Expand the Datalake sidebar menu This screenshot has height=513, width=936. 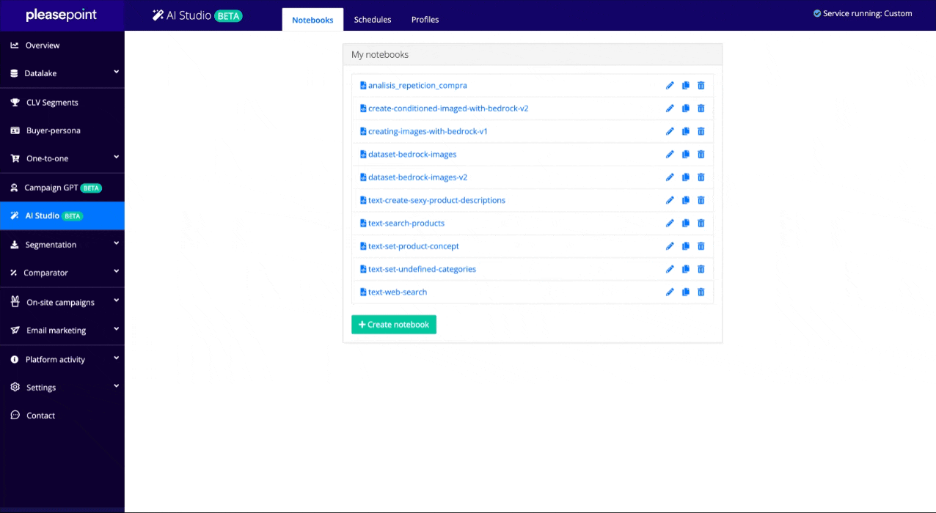[x=62, y=73]
